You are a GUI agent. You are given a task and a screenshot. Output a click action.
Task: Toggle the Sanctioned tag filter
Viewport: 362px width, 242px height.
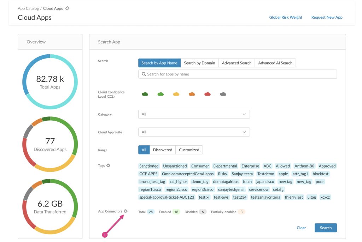[x=149, y=166]
